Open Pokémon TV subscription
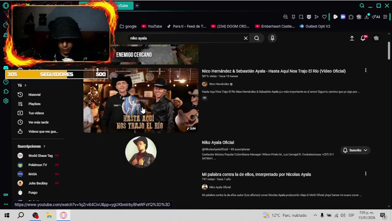 coord(38,165)
